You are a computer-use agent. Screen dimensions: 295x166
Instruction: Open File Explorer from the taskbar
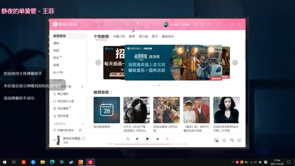[x=43, y=162]
